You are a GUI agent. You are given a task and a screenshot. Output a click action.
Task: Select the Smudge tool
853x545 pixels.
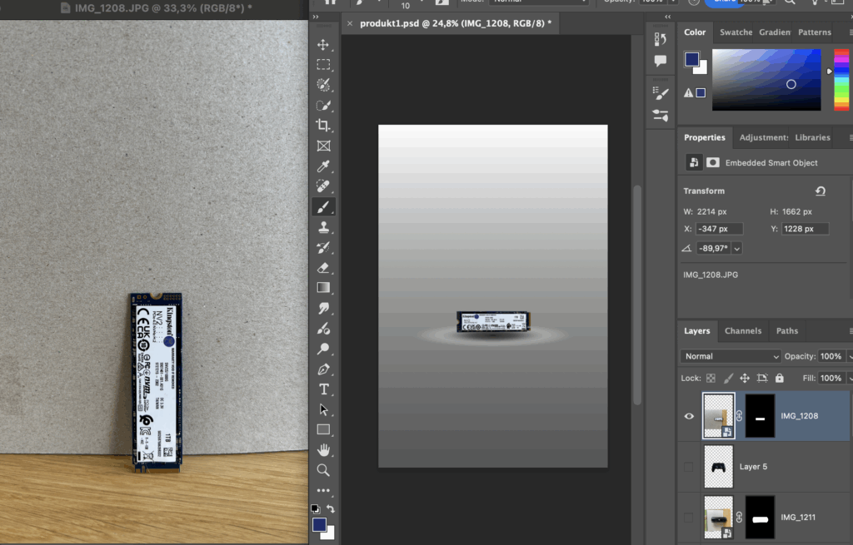click(x=323, y=308)
